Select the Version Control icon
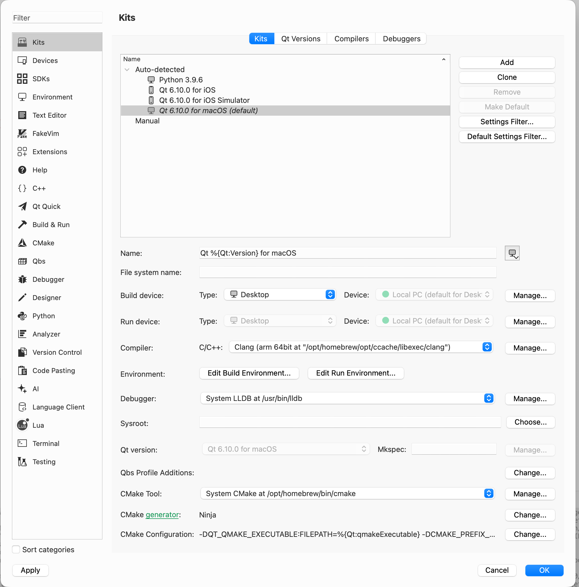Viewport: 579px width, 587px height. point(22,352)
